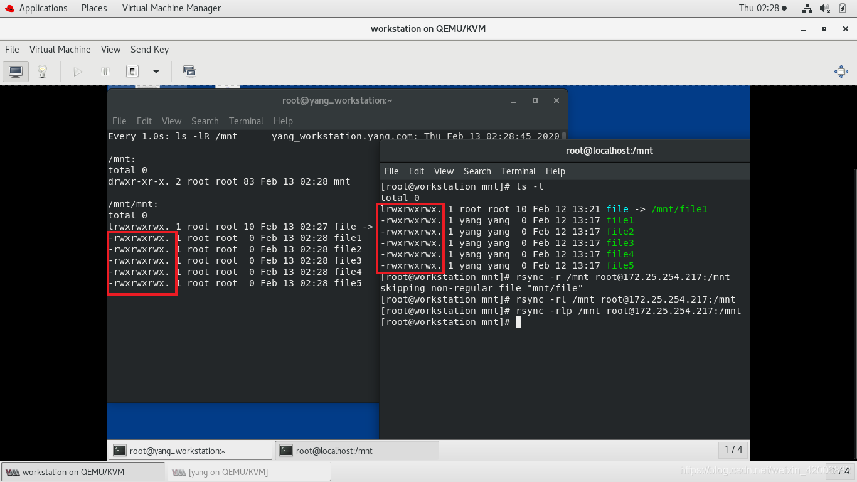Manage VM snapshots icon

pyautogui.click(x=189, y=72)
